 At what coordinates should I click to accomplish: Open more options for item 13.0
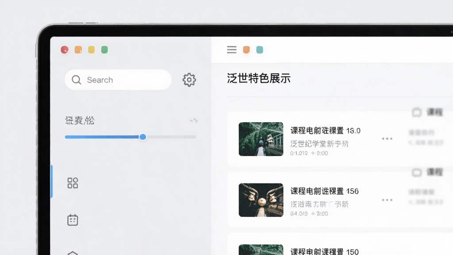click(x=387, y=139)
